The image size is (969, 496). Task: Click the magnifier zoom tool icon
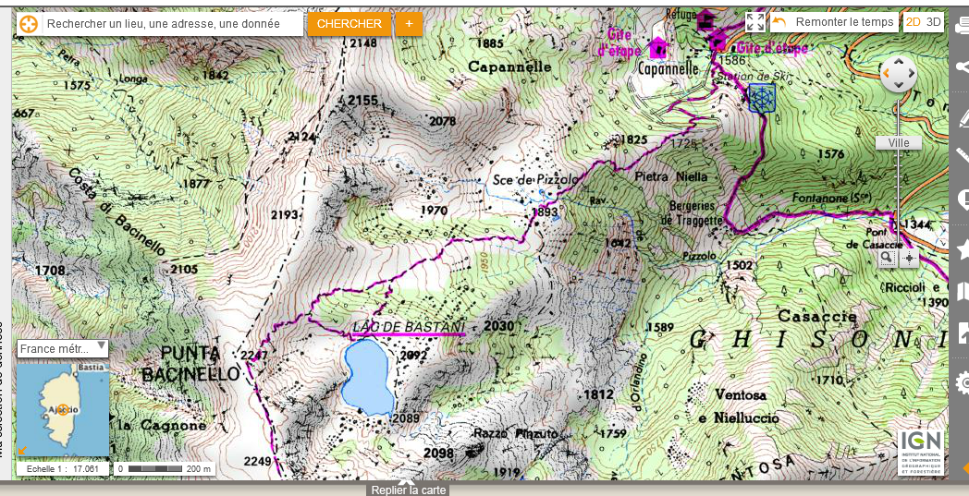tap(887, 259)
